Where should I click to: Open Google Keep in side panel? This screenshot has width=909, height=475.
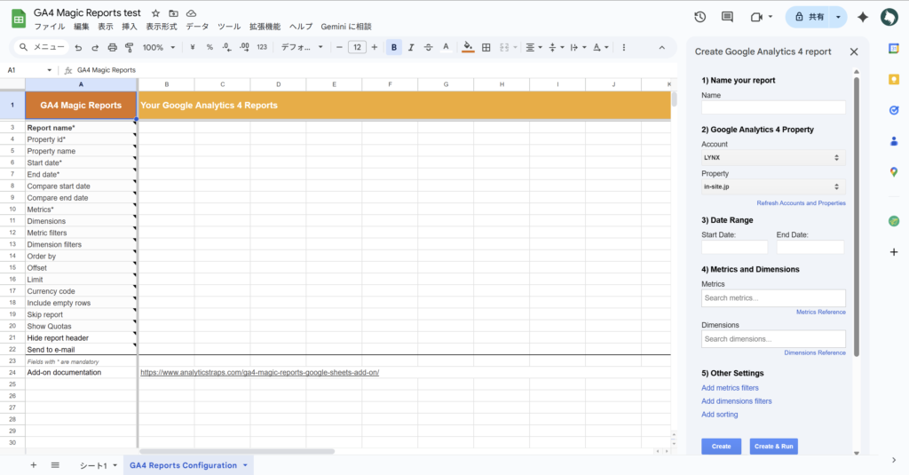(x=894, y=79)
